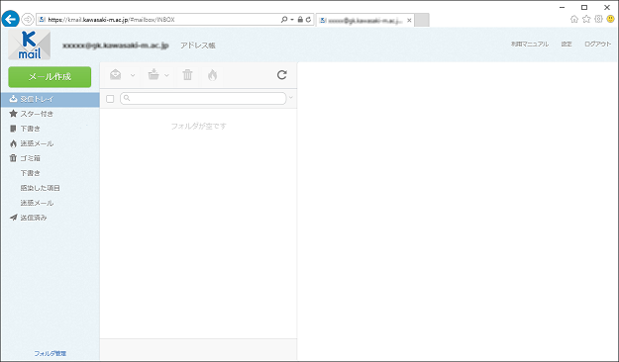619x362 pixels.
Task: Expand the search options dropdown arrow
Action: click(x=291, y=97)
